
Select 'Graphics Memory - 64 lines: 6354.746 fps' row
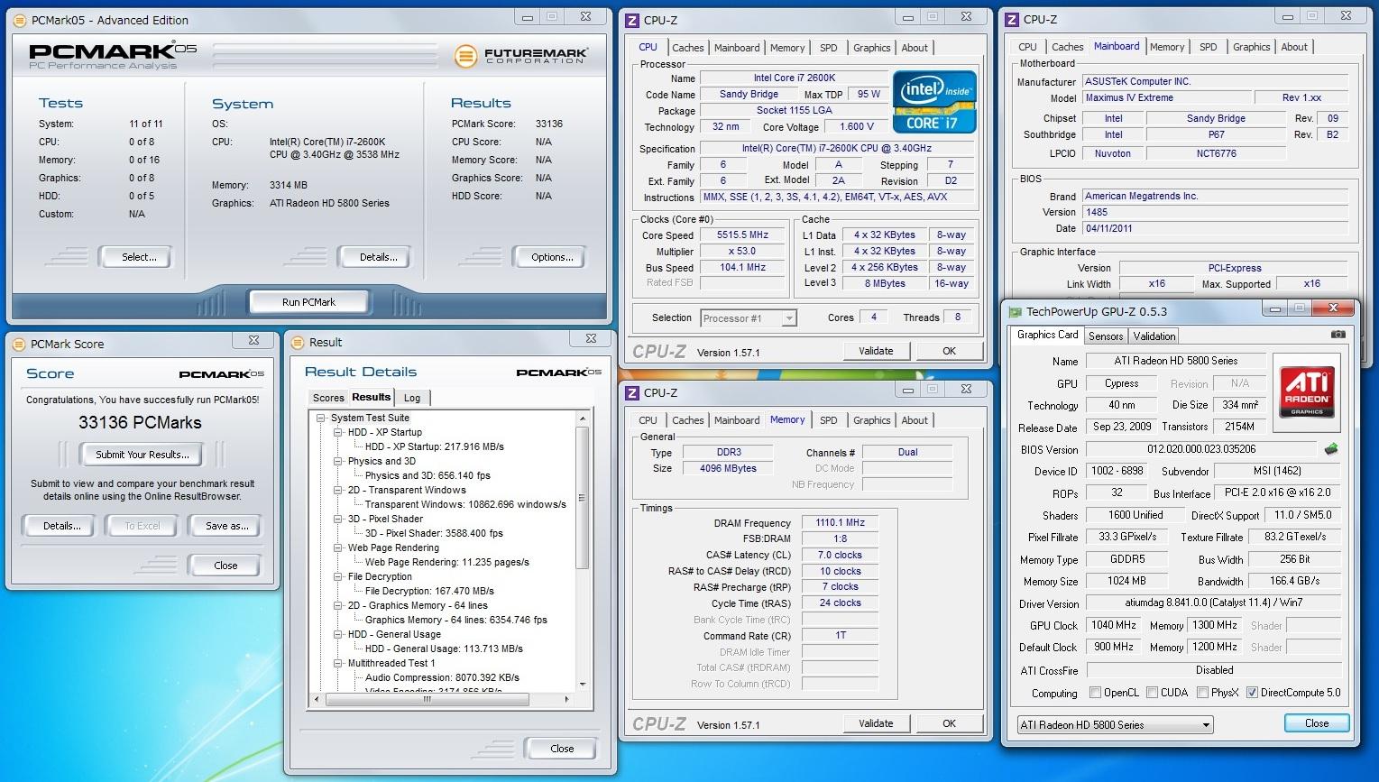pos(455,620)
